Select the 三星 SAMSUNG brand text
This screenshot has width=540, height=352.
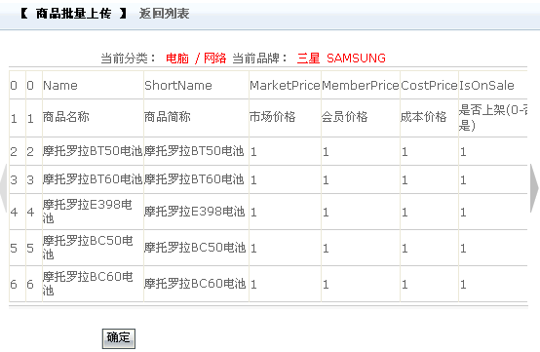(341, 59)
